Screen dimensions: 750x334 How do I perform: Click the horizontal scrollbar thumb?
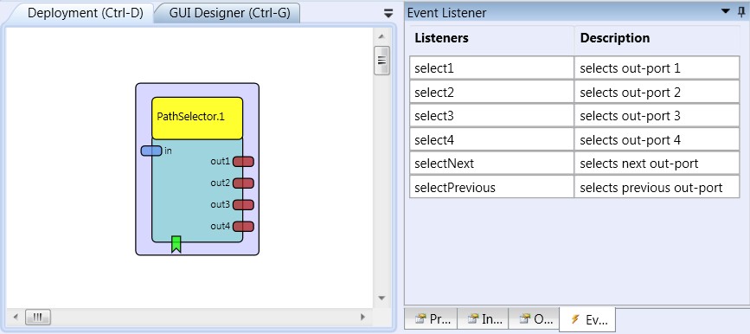[38, 317]
